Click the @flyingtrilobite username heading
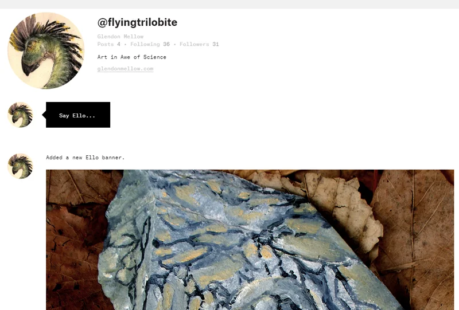Screen dimensions: 459x310 (x=137, y=22)
